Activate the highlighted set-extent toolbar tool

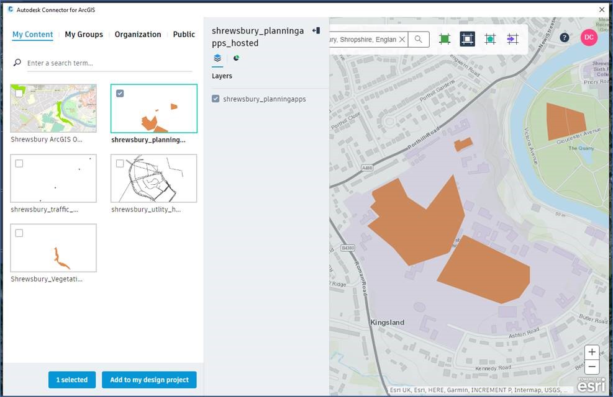pyautogui.click(x=467, y=38)
